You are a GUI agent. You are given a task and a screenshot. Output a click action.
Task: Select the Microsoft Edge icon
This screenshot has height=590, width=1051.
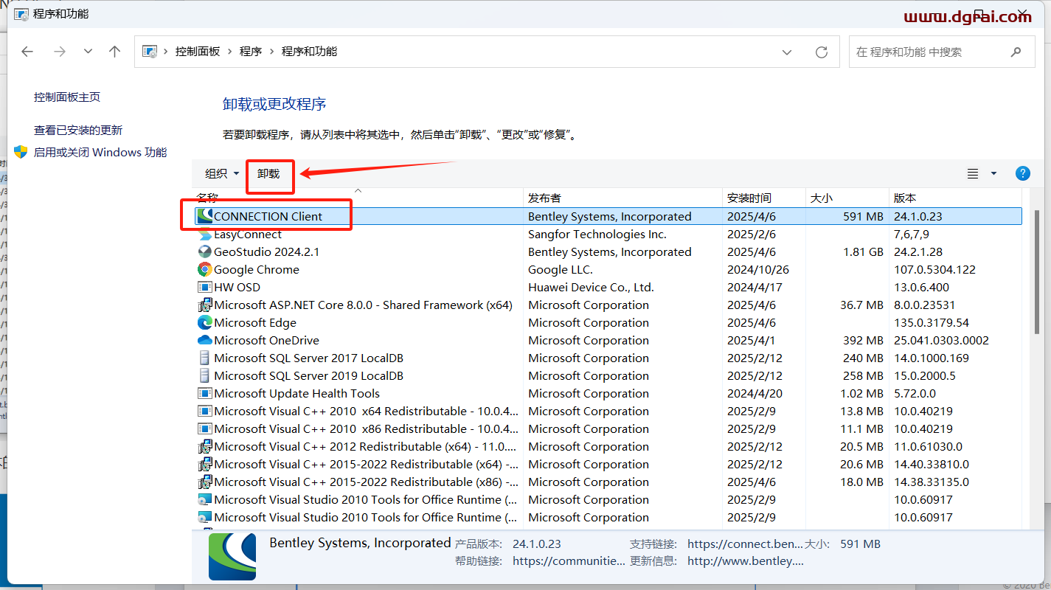[x=205, y=322]
